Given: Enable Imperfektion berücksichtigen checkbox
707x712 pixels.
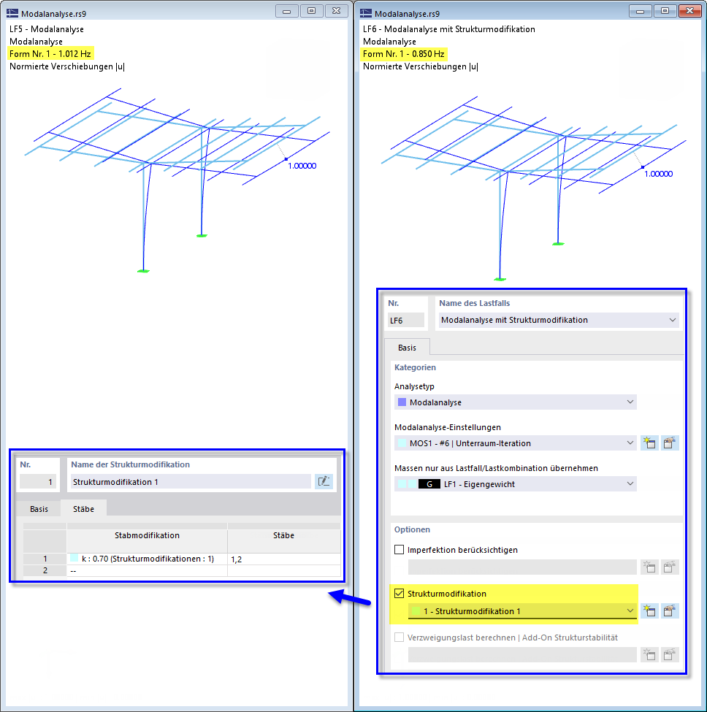Looking at the screenshot, I should [x=399, y=549].
